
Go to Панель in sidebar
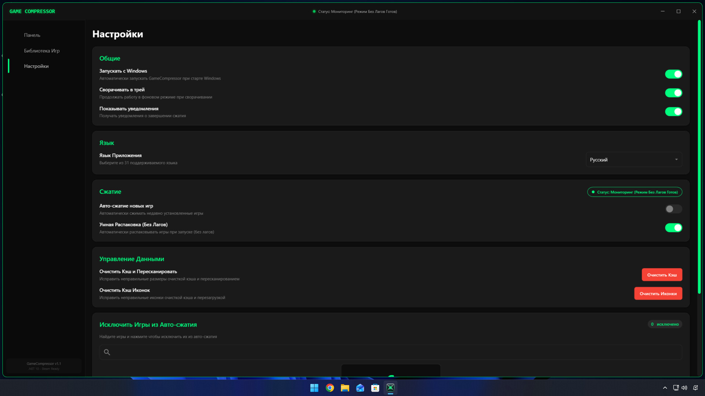click(x=32, y=35)
